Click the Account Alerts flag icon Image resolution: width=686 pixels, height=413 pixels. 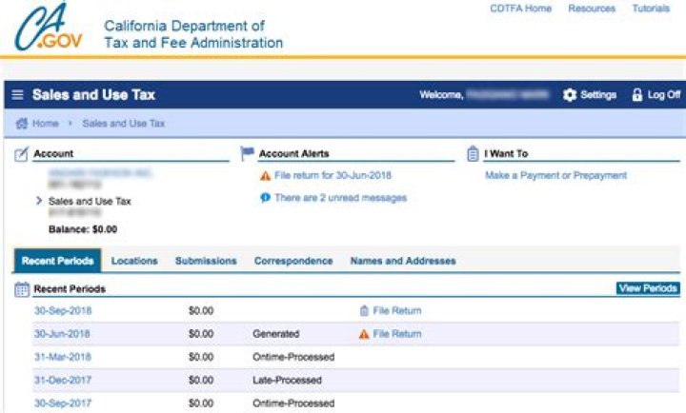(247, 153)
